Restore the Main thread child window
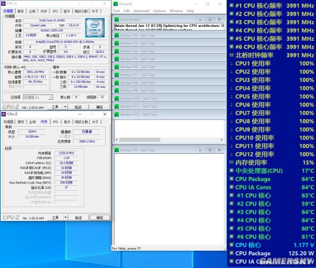 (x=210, y=20)
